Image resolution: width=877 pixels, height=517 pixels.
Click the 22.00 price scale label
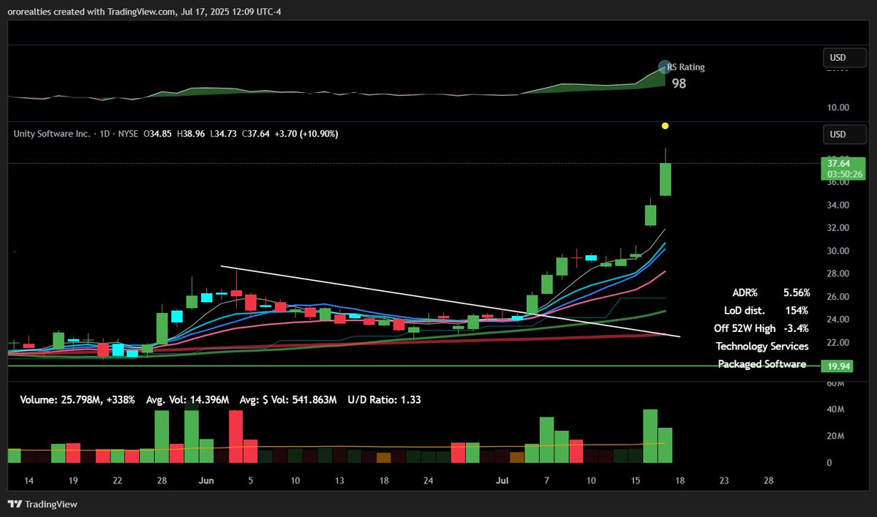pos(838,343)
